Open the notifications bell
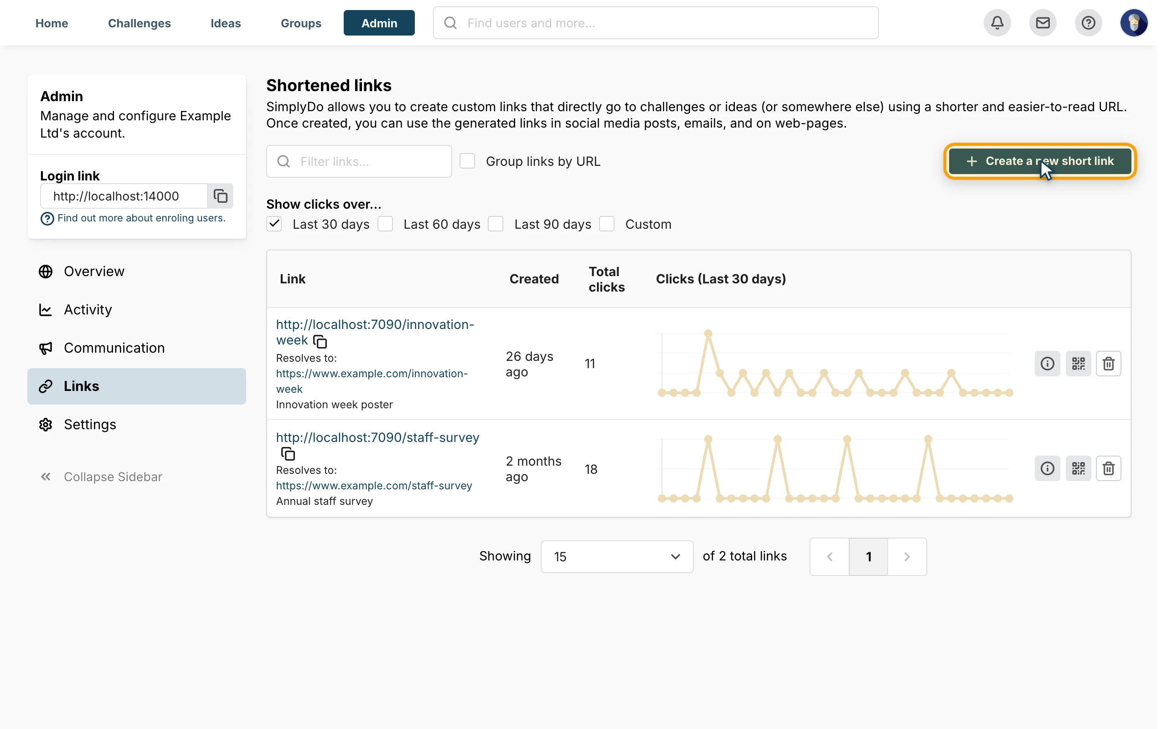Viewport: 1167px width, 729px height. [x=997, y=23]
